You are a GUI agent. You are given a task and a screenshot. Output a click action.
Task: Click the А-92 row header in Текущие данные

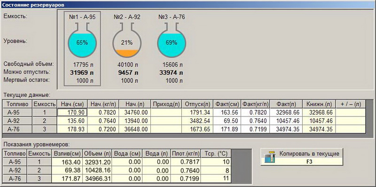pos(17,121)
